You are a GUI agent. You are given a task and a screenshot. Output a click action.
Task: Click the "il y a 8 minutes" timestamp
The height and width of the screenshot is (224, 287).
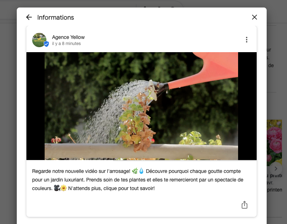66,44
